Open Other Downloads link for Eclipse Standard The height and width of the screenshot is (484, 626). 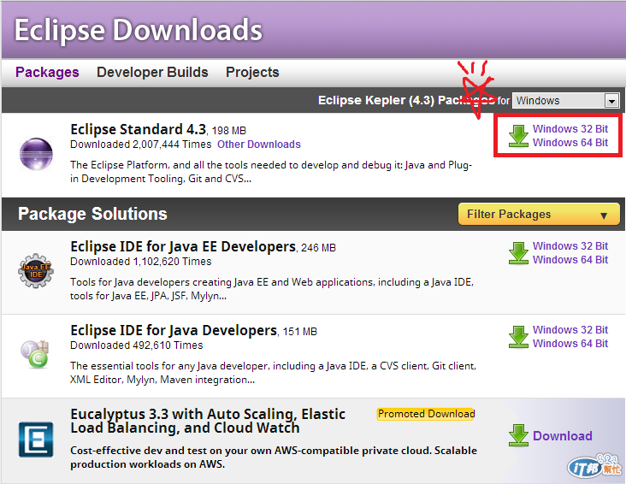click(x=259, y=145)
